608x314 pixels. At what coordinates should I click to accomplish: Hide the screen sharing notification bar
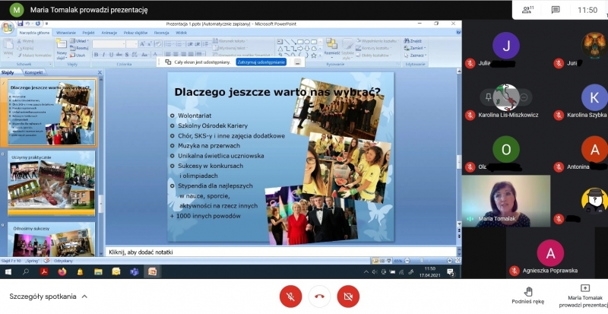(x=297, y=62)
